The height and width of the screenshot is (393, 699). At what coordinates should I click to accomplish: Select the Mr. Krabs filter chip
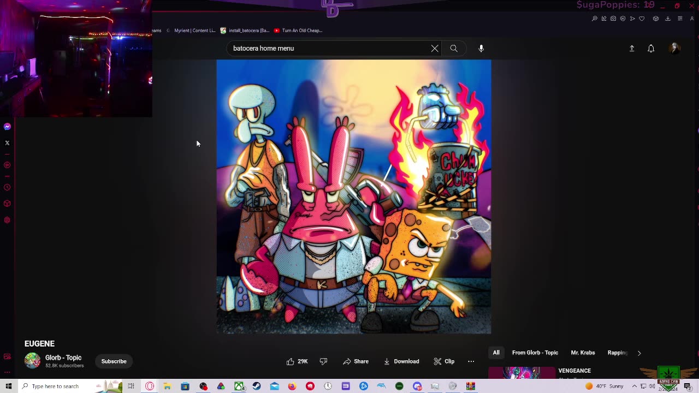(x=583, y=353)
